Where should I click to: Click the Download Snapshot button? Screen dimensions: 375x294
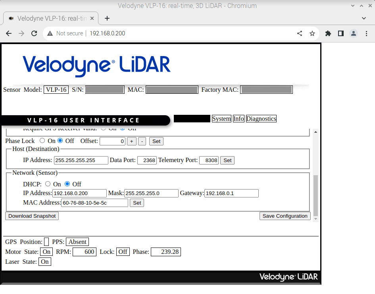[x=32, y=216]
